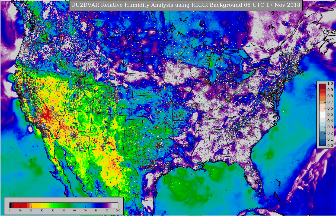Click the 30 tick label on humidity colorbar
Image resolution: width=336 pixels, height=216 pixels.
42,211
